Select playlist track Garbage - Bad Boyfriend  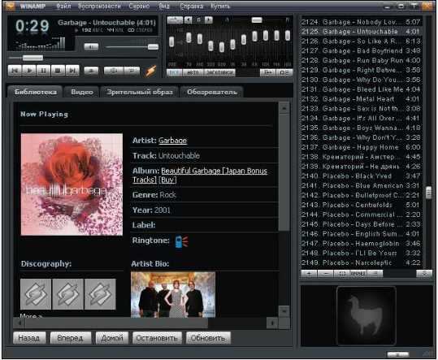tap(361, 51)
